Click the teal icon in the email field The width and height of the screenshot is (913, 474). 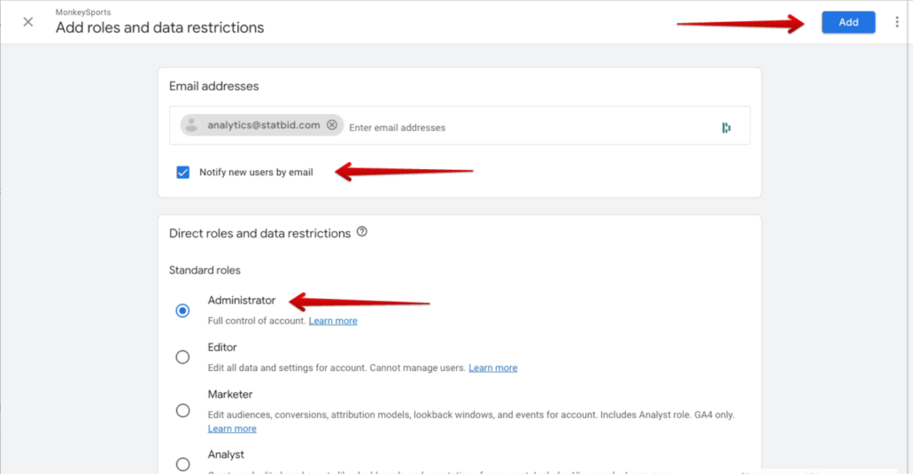click(x=726, y=128)
